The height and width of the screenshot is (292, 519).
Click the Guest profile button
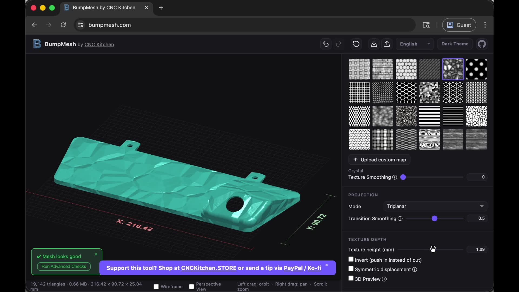tap(459, 25)
